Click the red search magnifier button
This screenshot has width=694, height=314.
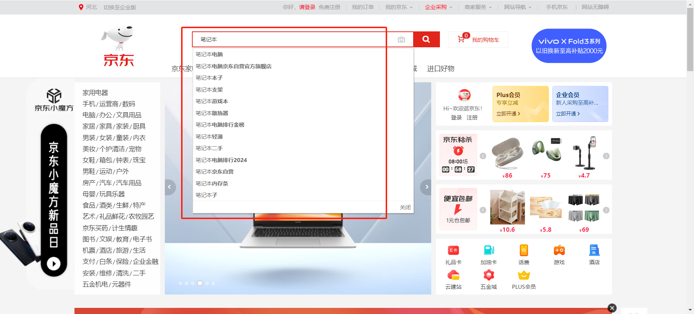tap(426, 39)
